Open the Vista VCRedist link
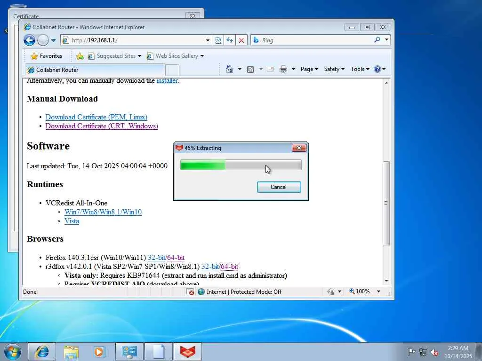Viewport: 482px width, 361px height. 72,221
